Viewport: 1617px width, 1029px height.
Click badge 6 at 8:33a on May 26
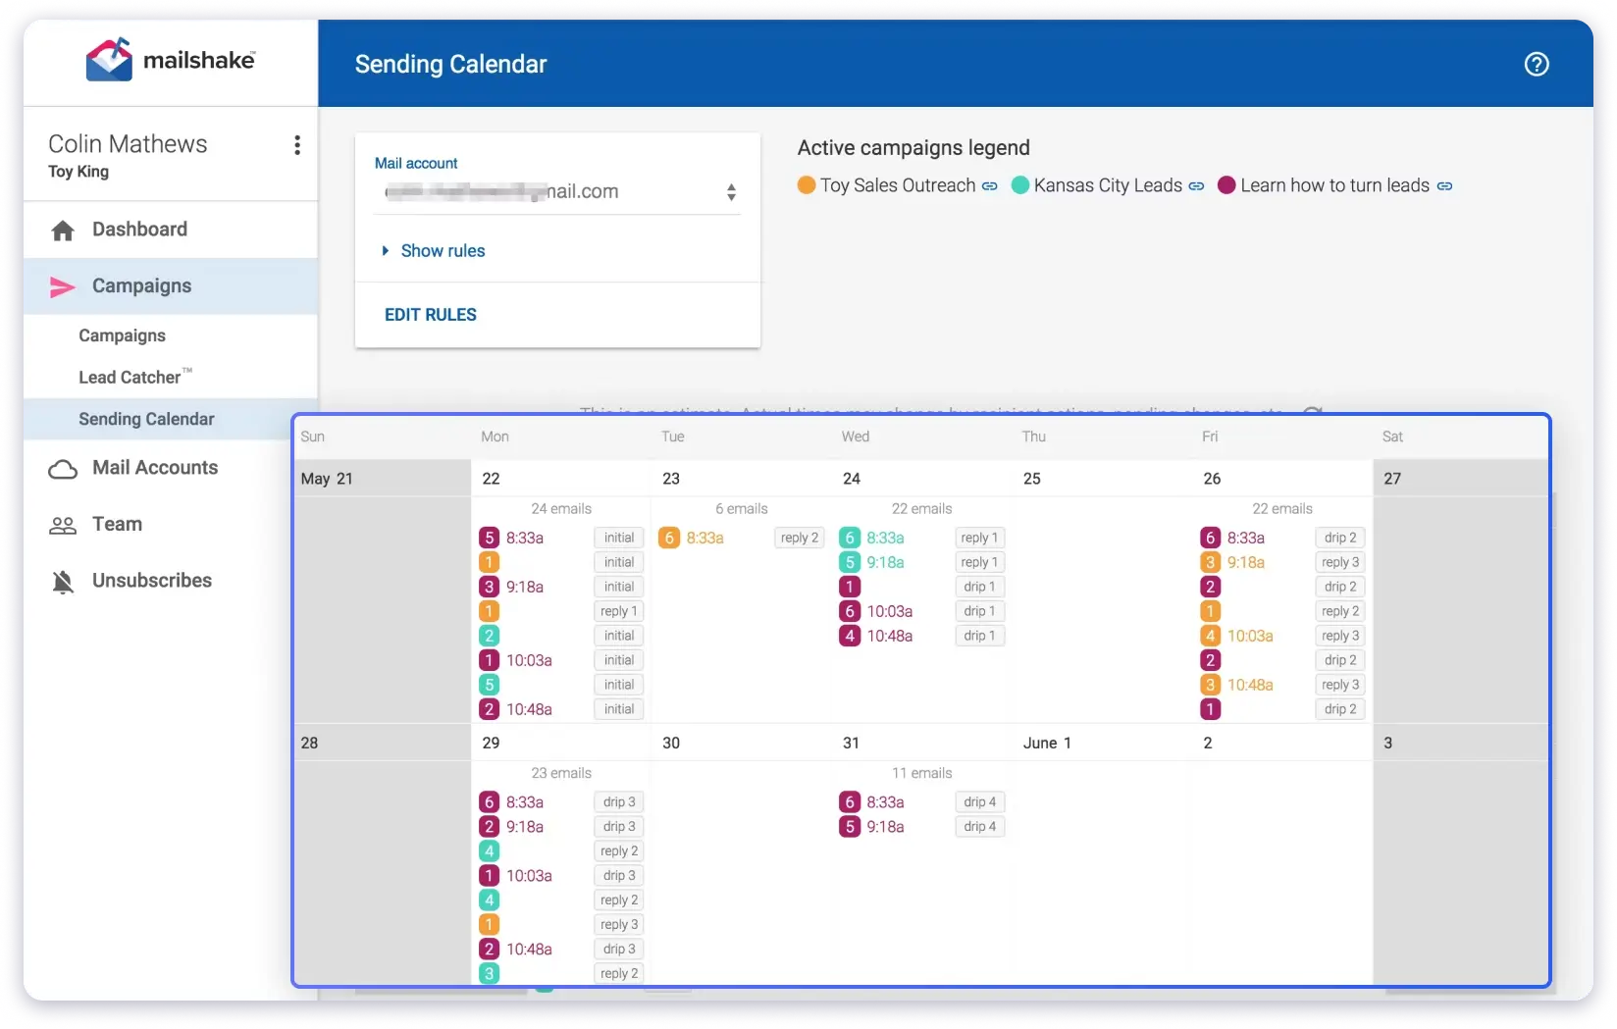[x=1210, y=538]
